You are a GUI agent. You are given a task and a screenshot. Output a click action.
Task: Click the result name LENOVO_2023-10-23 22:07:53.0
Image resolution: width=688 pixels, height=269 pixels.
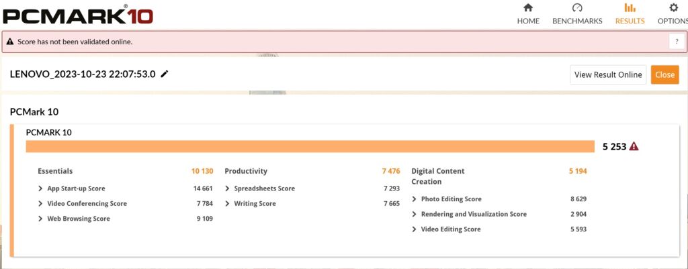pyautogui.click(x=83, y=74)
